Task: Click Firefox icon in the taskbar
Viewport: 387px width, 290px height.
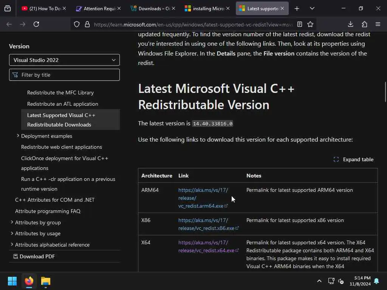Action: [x=29, y=281]
